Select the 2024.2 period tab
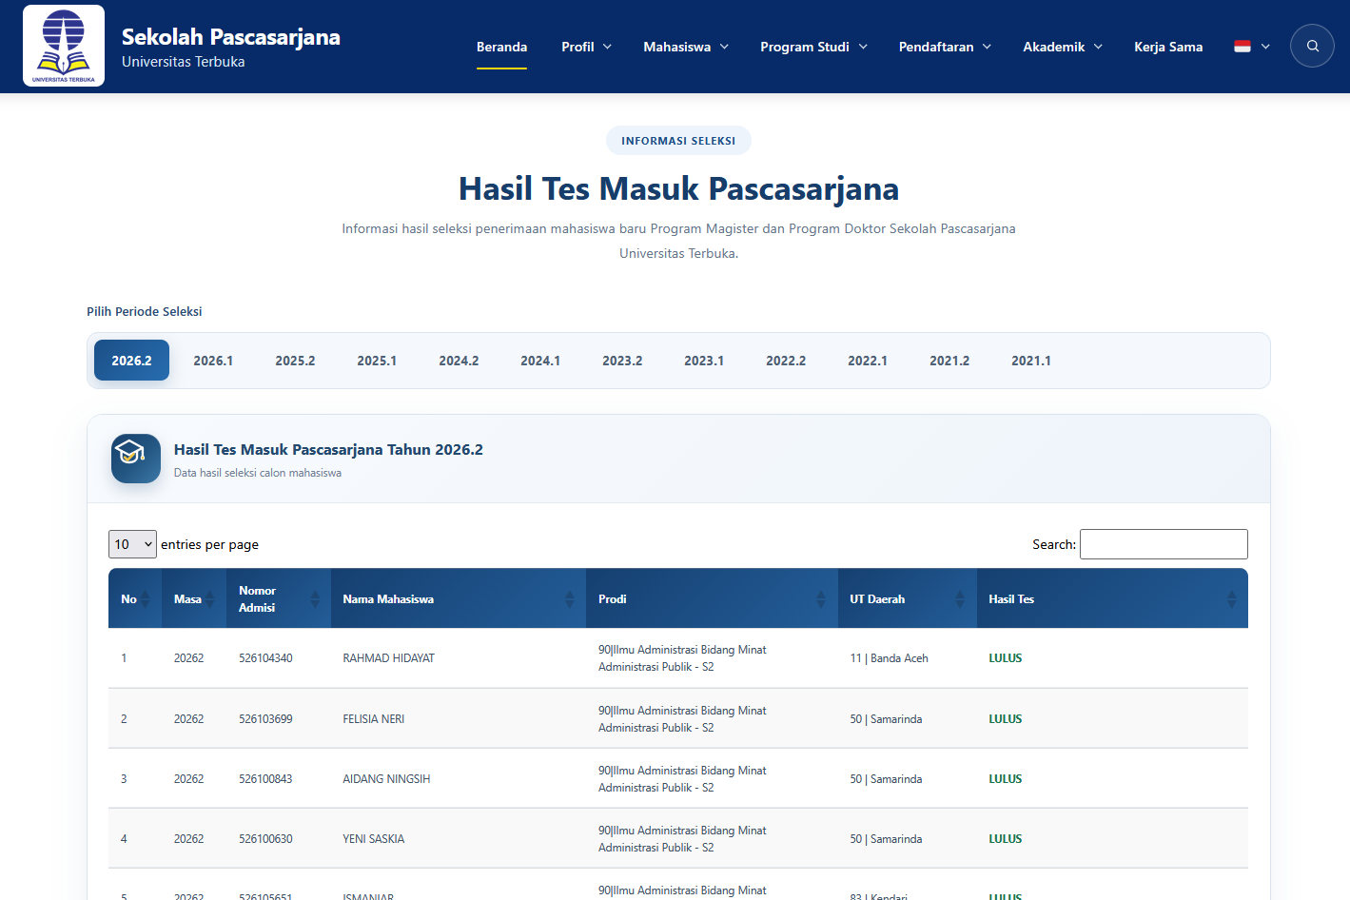Screen dimensions: 1350x900 pyautogui.click(x=459, y=361)
